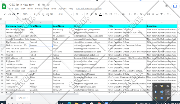Open 'Last edit was seconds ago' link
The height and width of the screenshot is (104, 180).
coord(89,8)
